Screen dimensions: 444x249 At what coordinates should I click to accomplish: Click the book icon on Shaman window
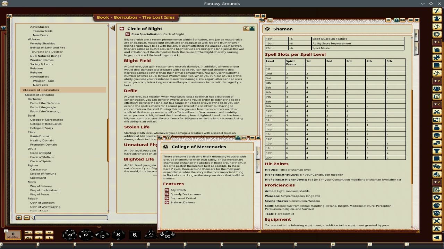click(x=270, y=20)
